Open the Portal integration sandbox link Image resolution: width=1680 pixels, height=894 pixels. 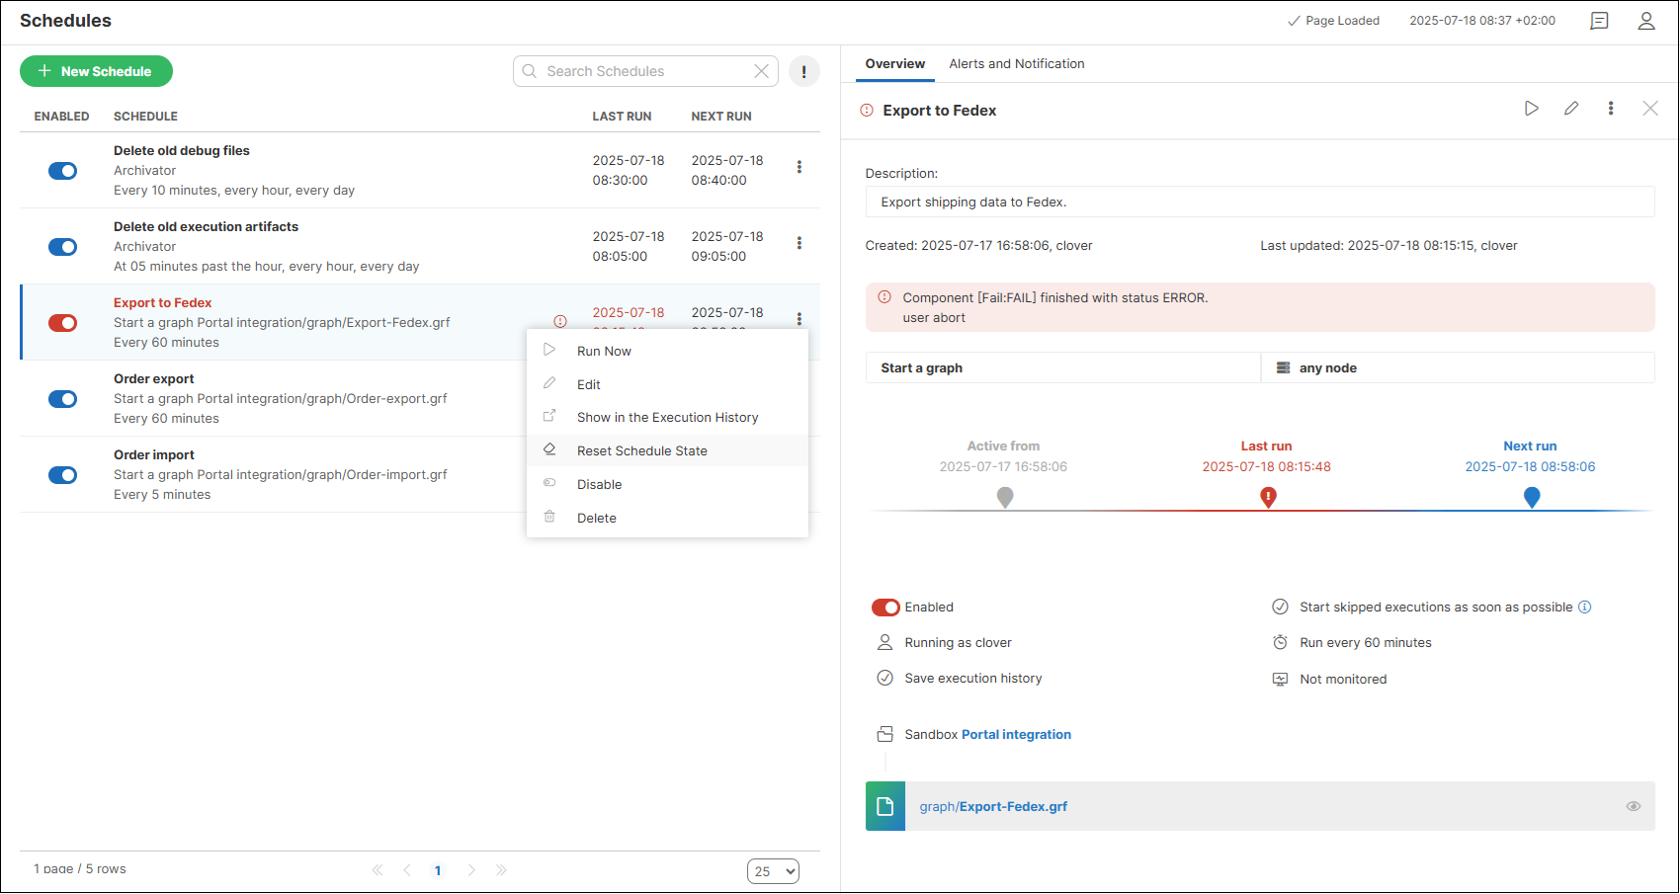click(1016, 735)
